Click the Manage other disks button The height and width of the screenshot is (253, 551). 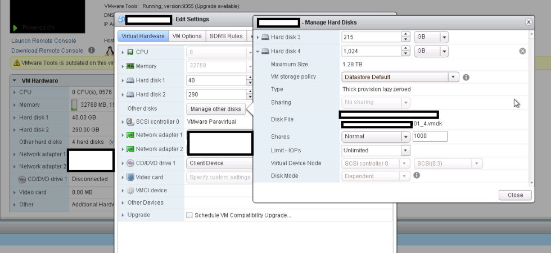click(216, 109)
